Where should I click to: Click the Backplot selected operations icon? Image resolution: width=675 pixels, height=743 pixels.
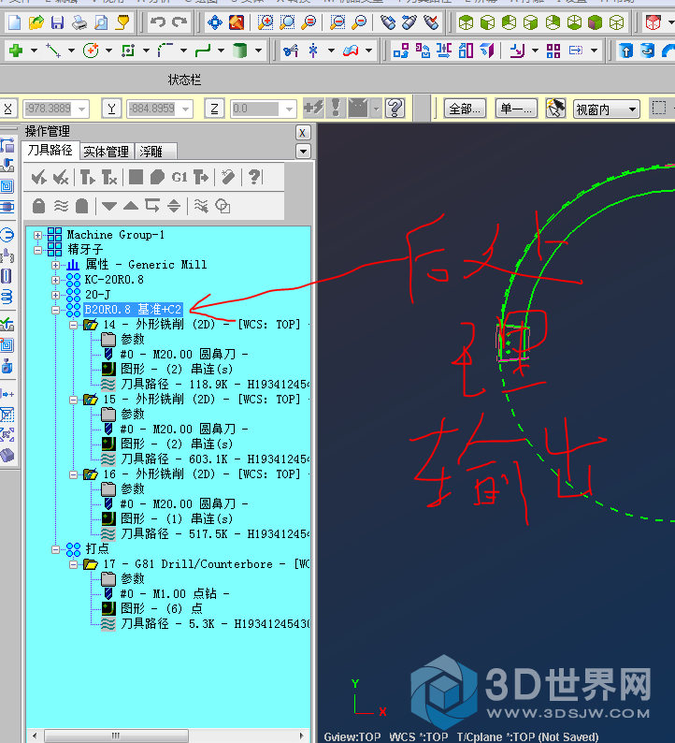(136, 178)
